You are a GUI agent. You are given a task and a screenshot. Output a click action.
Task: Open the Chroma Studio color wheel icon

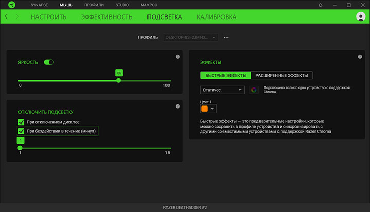[x=254, y=90]
